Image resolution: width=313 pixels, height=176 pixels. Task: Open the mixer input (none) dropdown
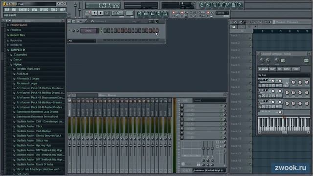(209, 100)
